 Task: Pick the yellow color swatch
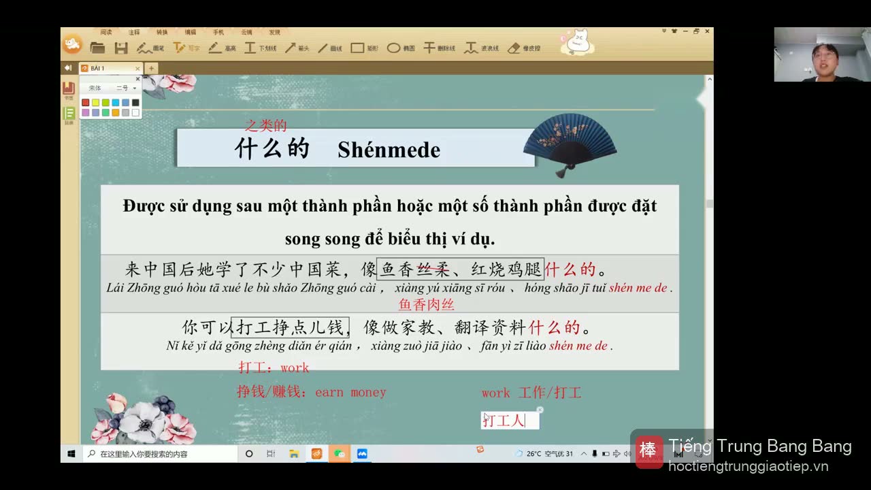click(96, 103)
